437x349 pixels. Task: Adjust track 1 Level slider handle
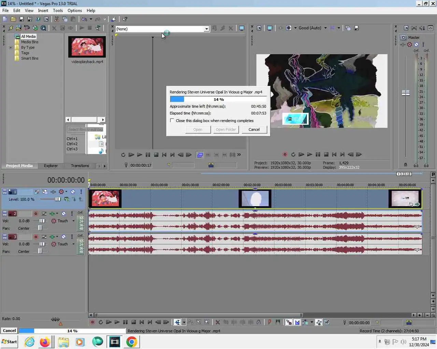(x=58, y=199)
